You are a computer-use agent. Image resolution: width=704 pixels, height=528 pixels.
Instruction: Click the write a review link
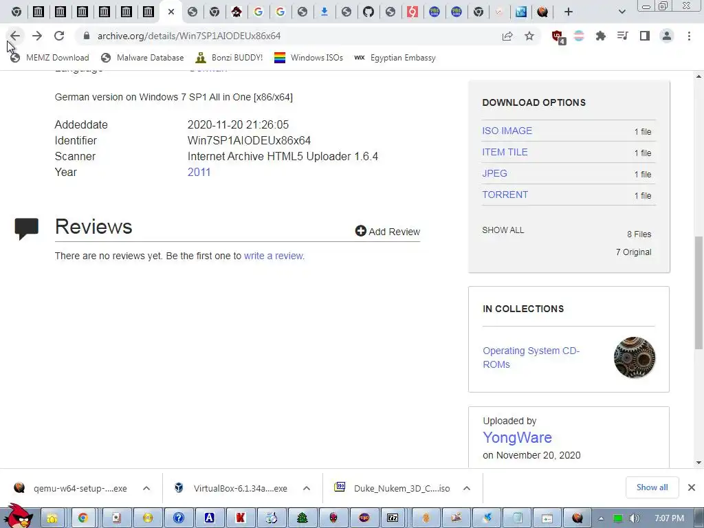pyautogui.click(x=274, y=256)
